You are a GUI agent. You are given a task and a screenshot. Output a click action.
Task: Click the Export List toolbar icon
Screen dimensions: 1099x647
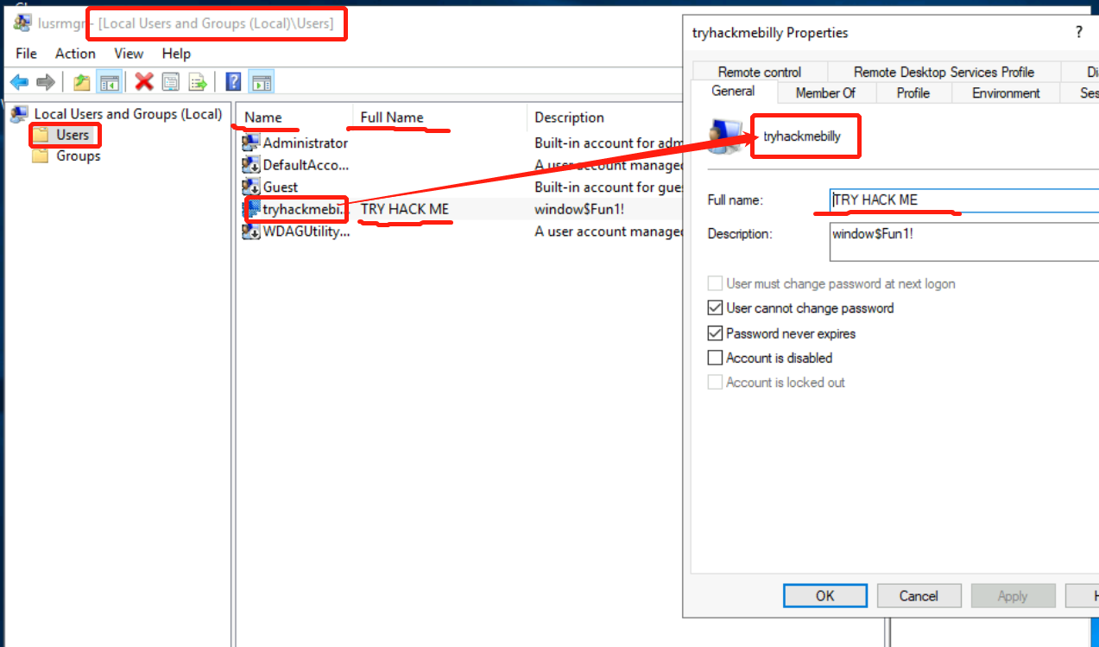pyautogui.click(x=199, y=82)
